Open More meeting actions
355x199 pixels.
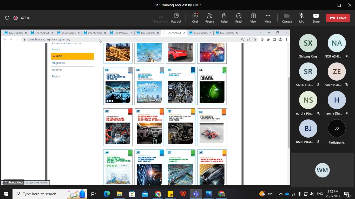pos(268,18)
